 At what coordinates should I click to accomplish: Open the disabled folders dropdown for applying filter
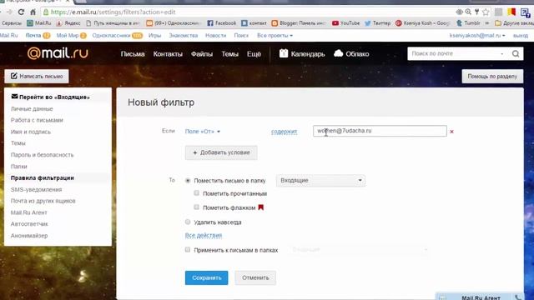[x=359, y=250]
